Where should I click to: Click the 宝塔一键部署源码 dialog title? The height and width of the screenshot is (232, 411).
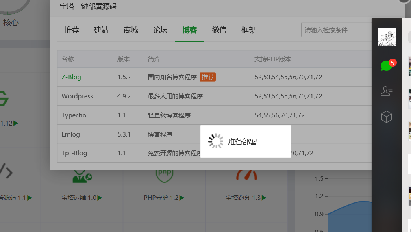pos(88,7)
